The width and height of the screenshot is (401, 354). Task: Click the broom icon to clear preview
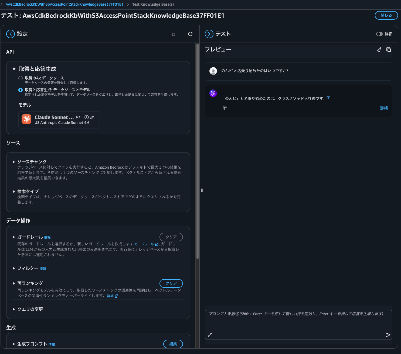tap(379, 50)
